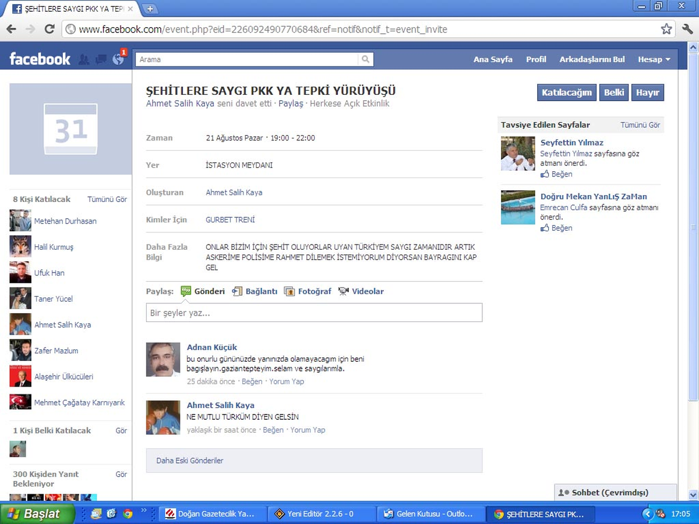
Task: Click the Facebook logo
Action: (x=40, y=59)
